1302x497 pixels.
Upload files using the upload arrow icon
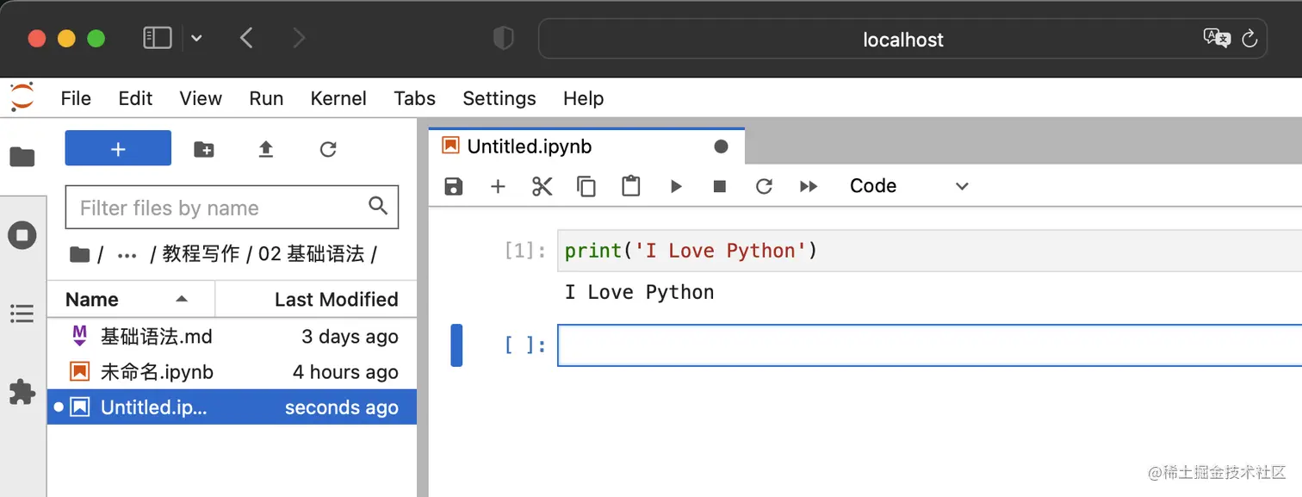[266, 149]
